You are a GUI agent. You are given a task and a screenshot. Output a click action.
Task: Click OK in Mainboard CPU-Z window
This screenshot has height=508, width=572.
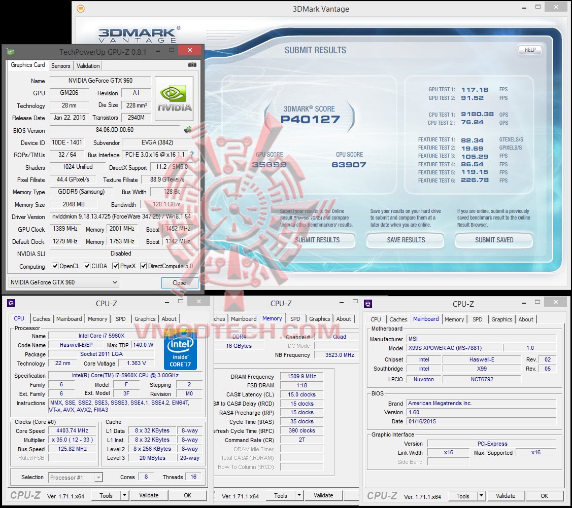point(544,496)
